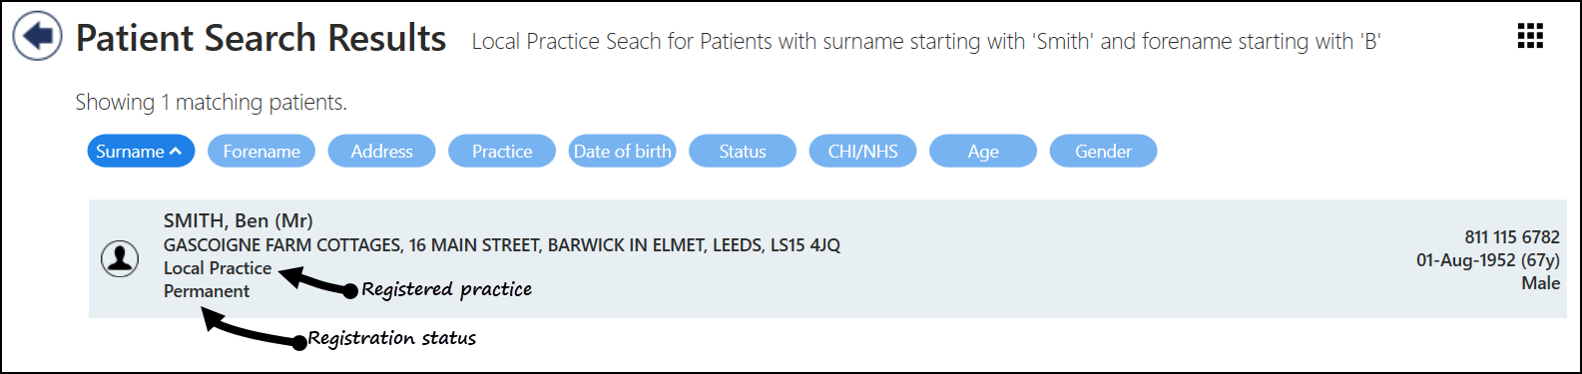Sort results by Status
This screenshot has width=1582, height=374.
pyautogui.click(x=743, y=152)
